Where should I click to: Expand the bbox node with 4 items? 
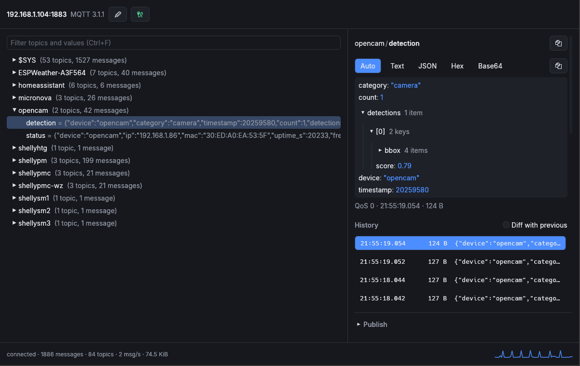click(x=380, y=150)
